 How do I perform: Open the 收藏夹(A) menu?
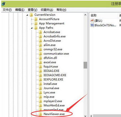pyautogui.click(x=47, y=10)
